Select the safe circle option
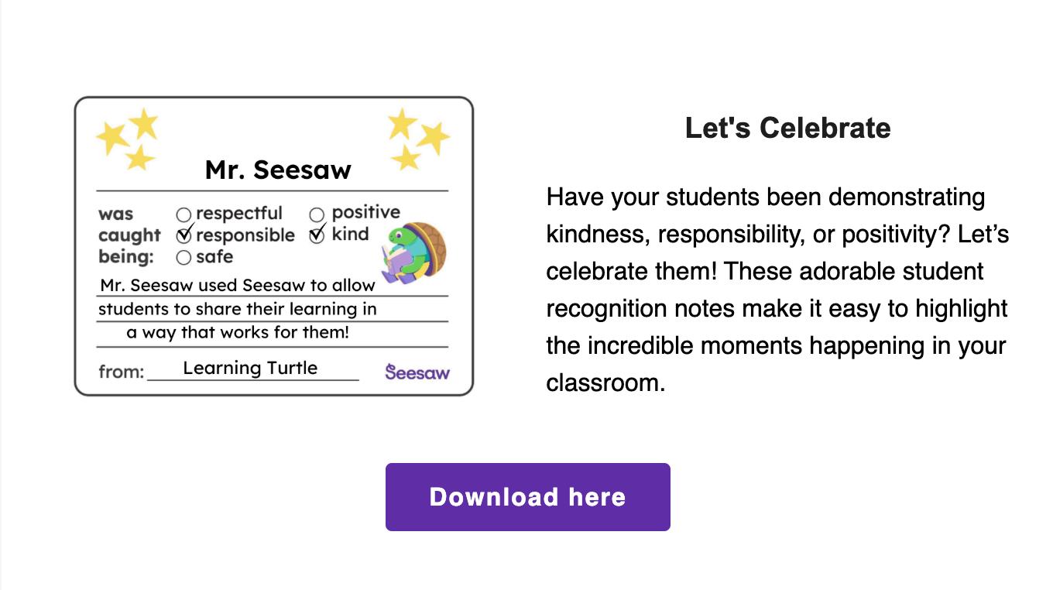This screenshot has width=1053, height=590. tap(184, 257)
